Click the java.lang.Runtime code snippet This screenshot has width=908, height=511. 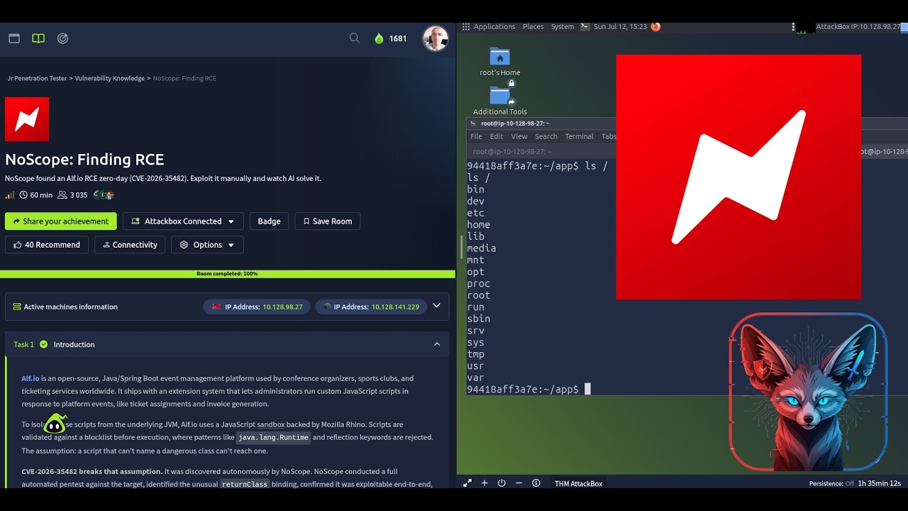[x=273, y=437]
